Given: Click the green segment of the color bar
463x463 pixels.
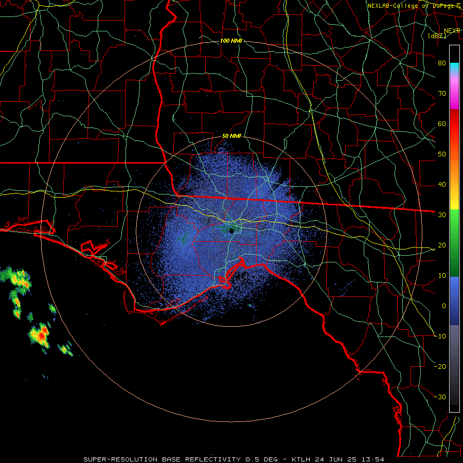Looking at the screenshot, I should tap(454, 243).
